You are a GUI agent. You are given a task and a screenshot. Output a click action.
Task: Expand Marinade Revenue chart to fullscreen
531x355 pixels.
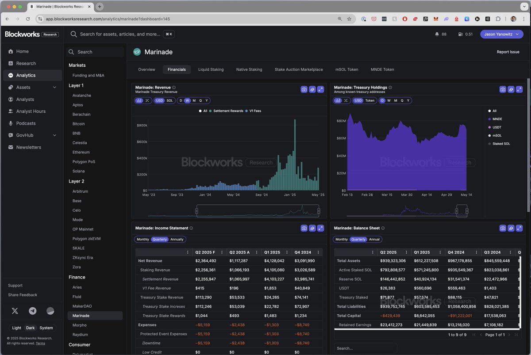click(x=321, y=89)
